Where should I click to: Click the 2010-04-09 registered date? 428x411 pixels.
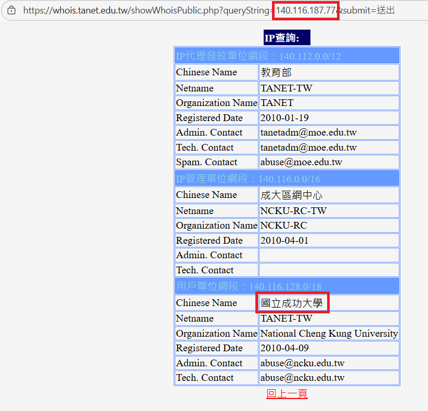click(x=329, y=348)
